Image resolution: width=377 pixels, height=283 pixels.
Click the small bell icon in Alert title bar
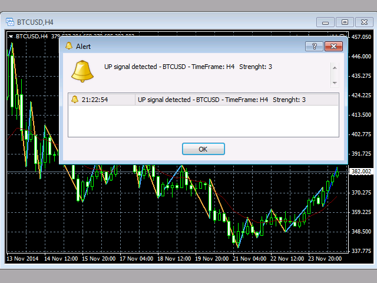point(69,46)
